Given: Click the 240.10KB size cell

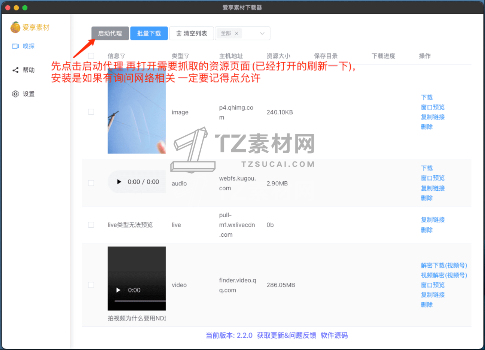Looking at the screenshot, I should (280, 112).
